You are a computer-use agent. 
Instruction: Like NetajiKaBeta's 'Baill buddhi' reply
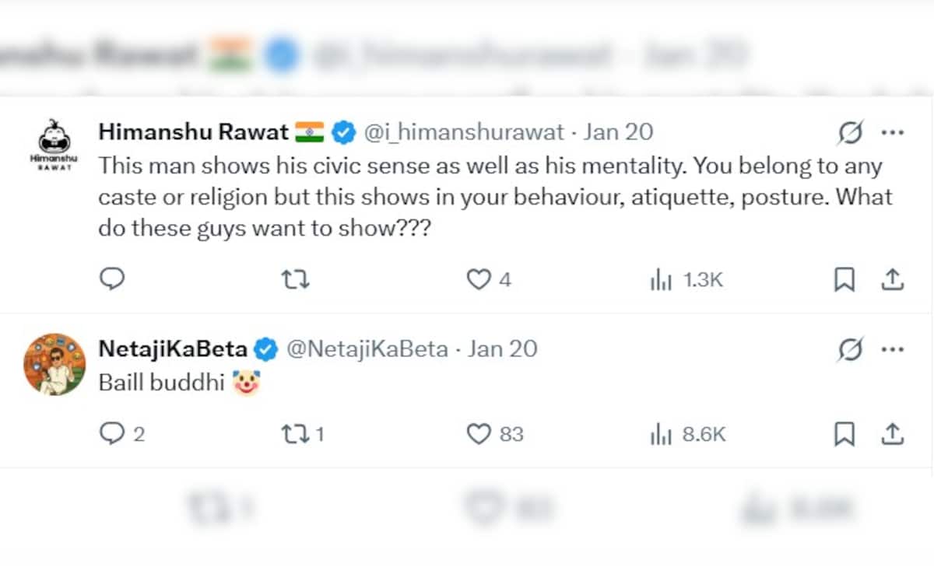click(x=479, y=434)
